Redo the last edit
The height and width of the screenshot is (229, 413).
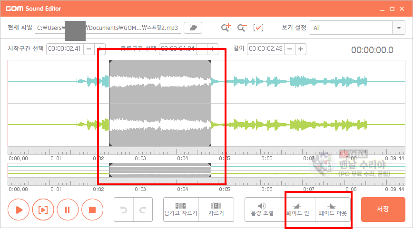[143, 210]
